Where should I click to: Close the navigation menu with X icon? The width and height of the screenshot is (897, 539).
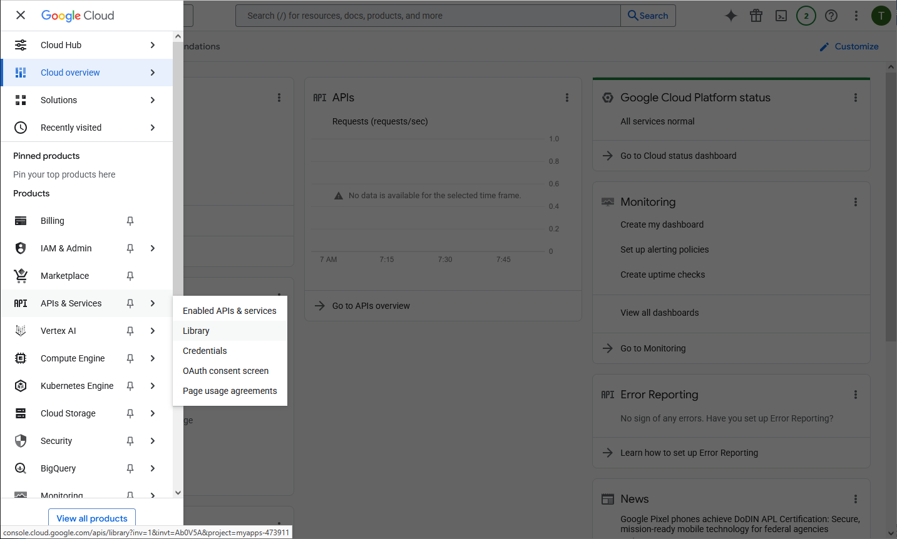[x=21, y=15]
